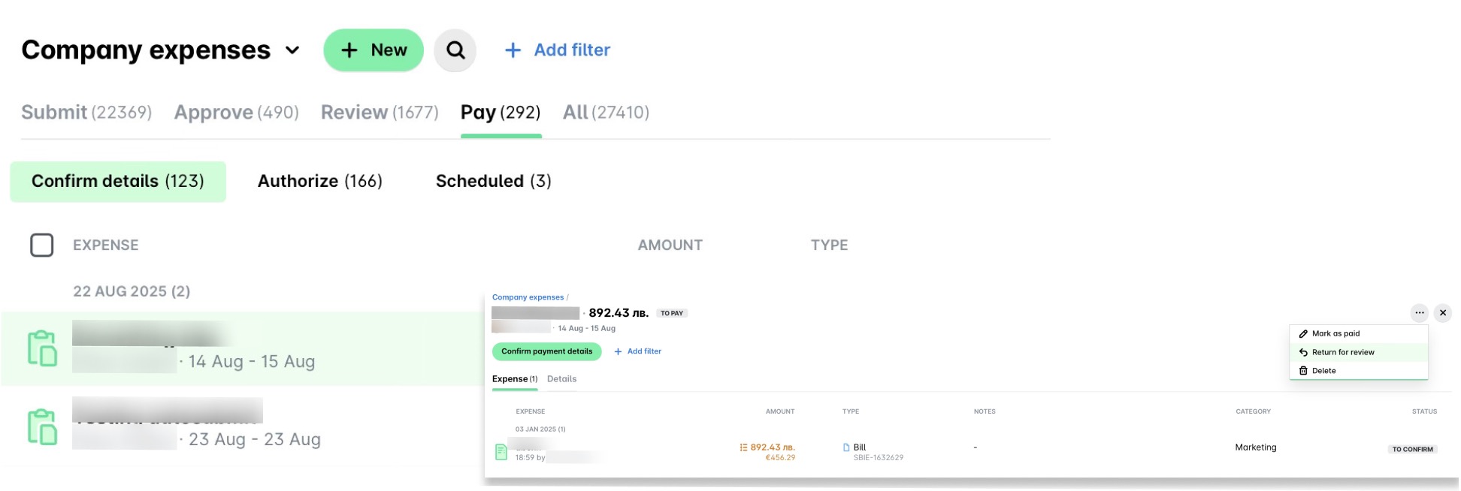Image resolution: width=1461 pixels, height=491 pixels.
Task: Click Add filter inside the detail panel
Action: [x=637, y=351]
